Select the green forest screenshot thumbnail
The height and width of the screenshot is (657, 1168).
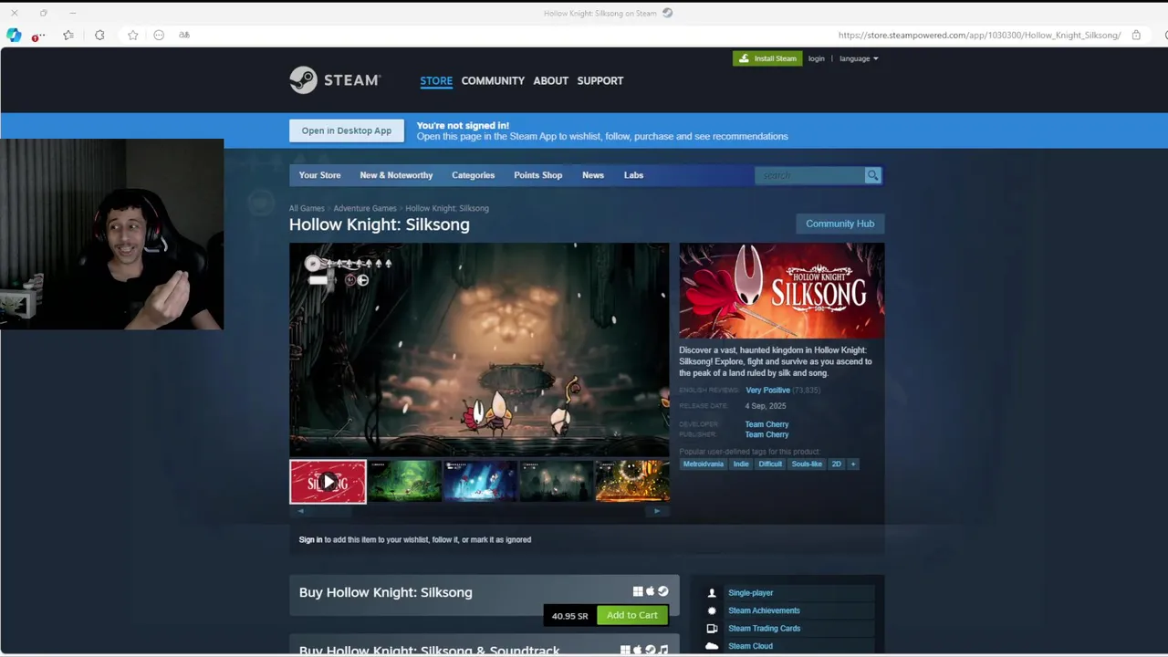click(404, 482)
